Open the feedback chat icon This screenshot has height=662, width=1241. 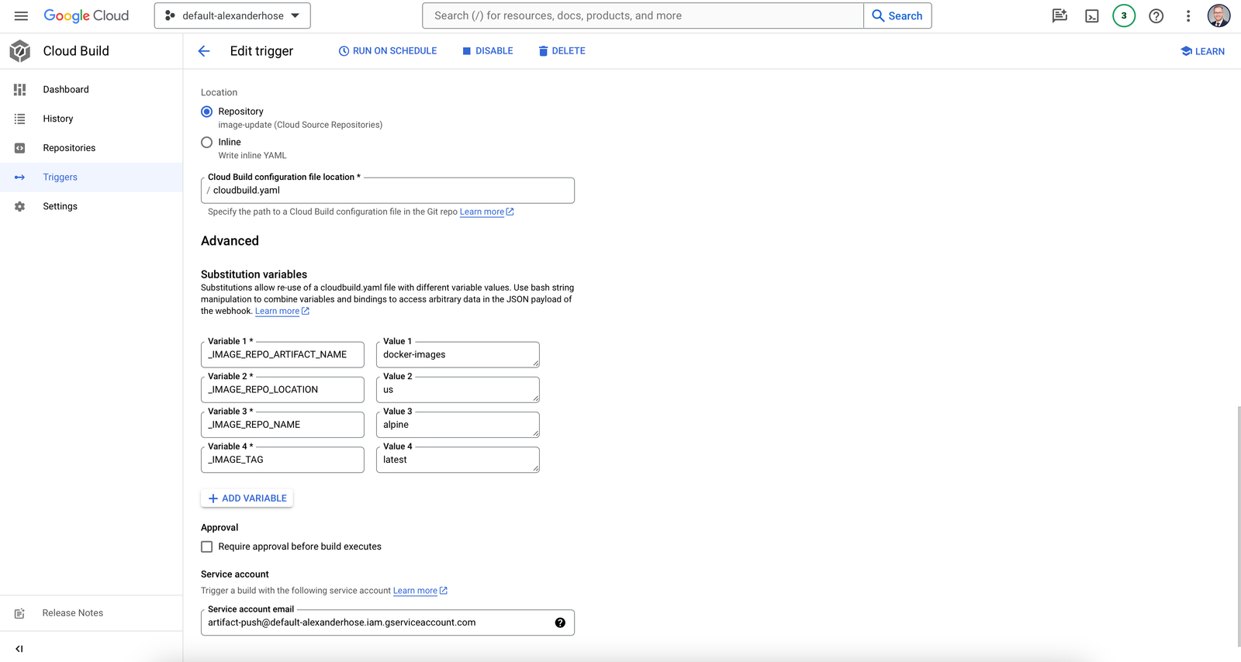(x=1060, y=16)
